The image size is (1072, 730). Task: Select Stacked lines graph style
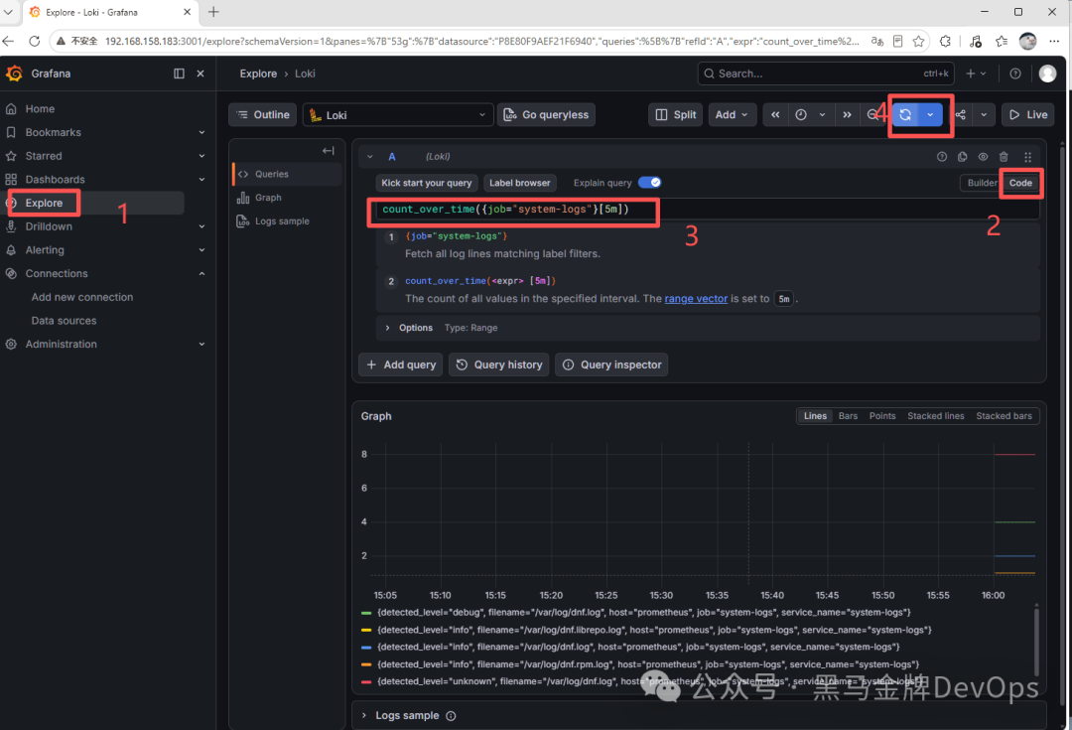pos(935,416)
